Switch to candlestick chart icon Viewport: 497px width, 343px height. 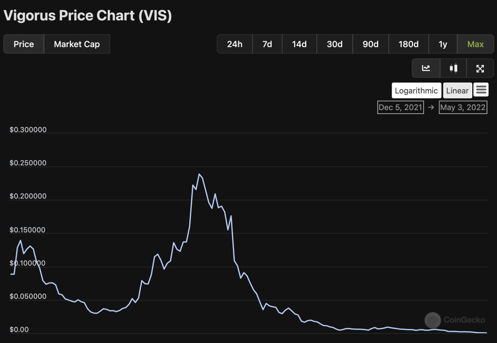[x=453, y=68]
